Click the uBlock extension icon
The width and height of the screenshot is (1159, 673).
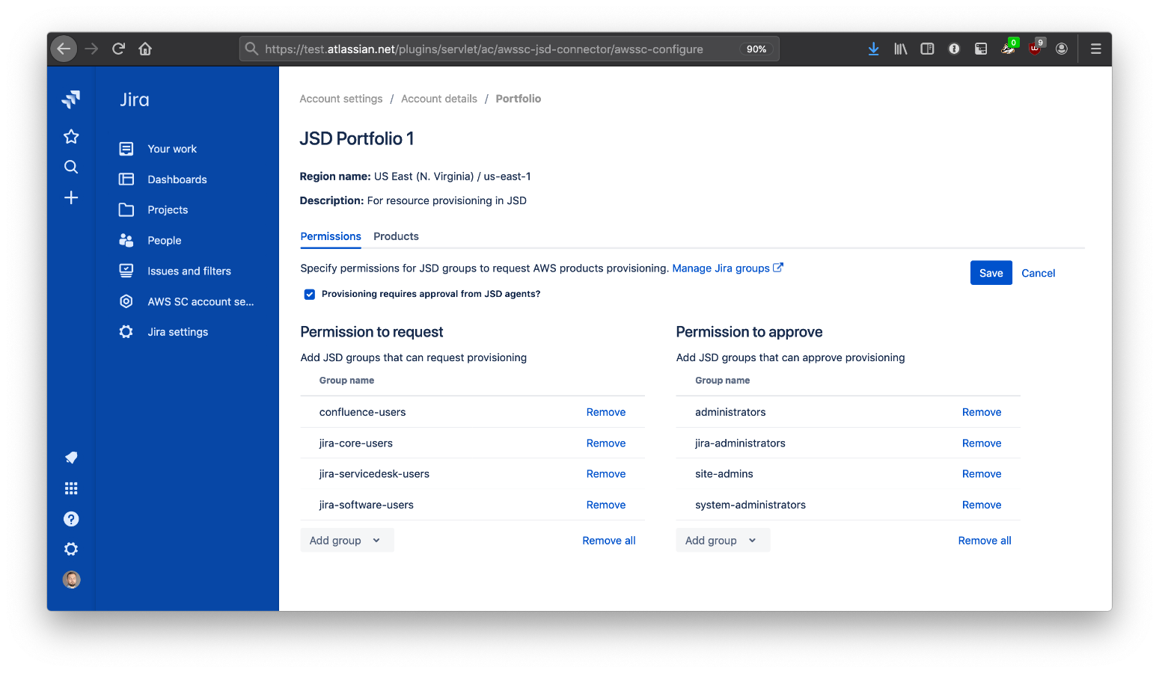coord(1036,47)
